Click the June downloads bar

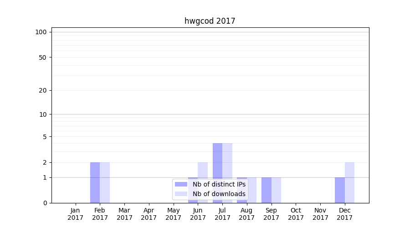point(203,170)
